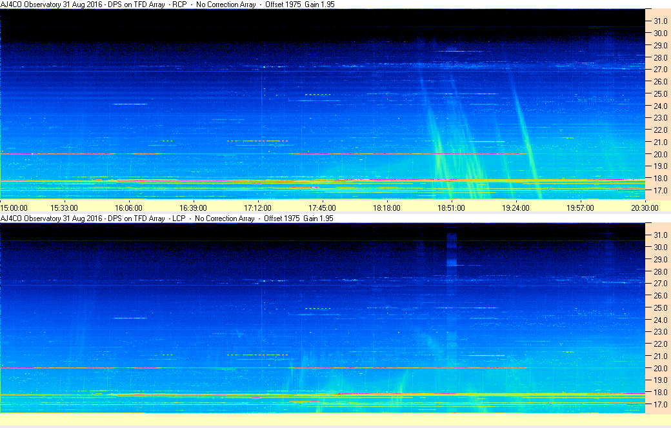
Task: Click the 19.0 frequency label in RCP panel
Action: click(x=660, y=166)
